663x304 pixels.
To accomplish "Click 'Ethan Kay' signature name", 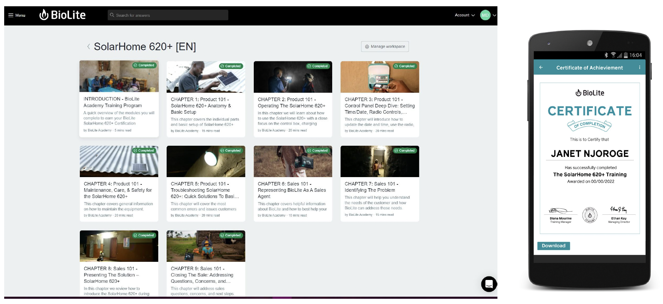I will tap(619, 219).
